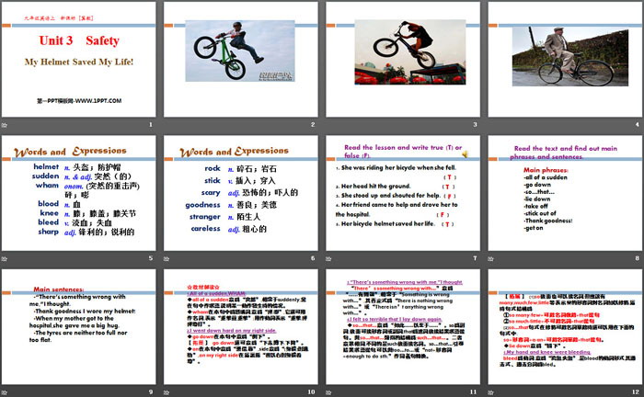
Task: Select the Main sentences slide
Action: 80,326
